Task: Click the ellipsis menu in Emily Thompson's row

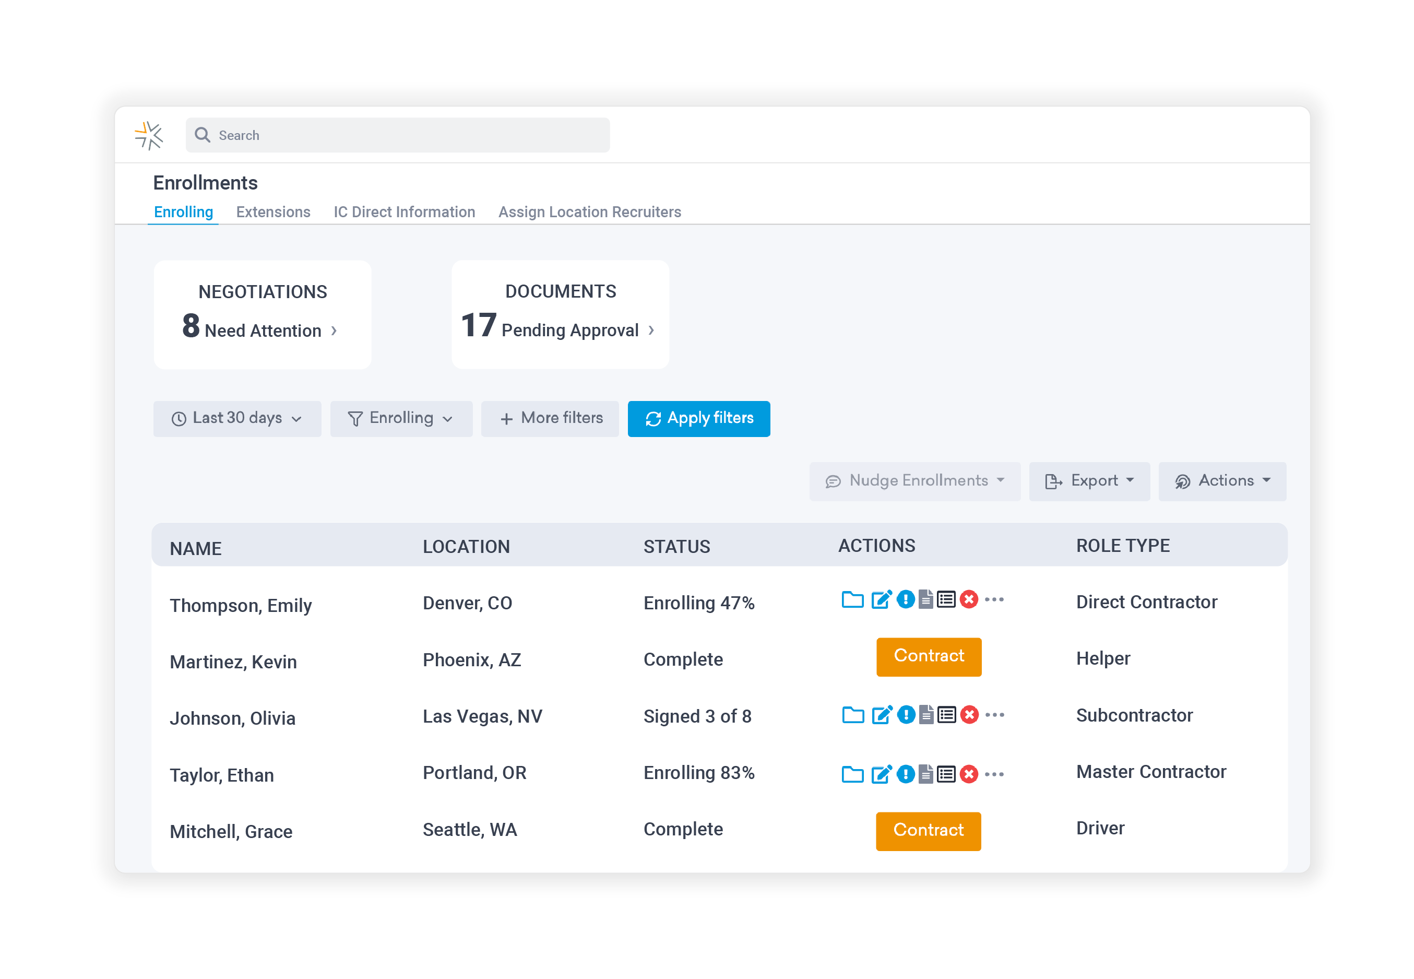Action: (x=994, y=600)
